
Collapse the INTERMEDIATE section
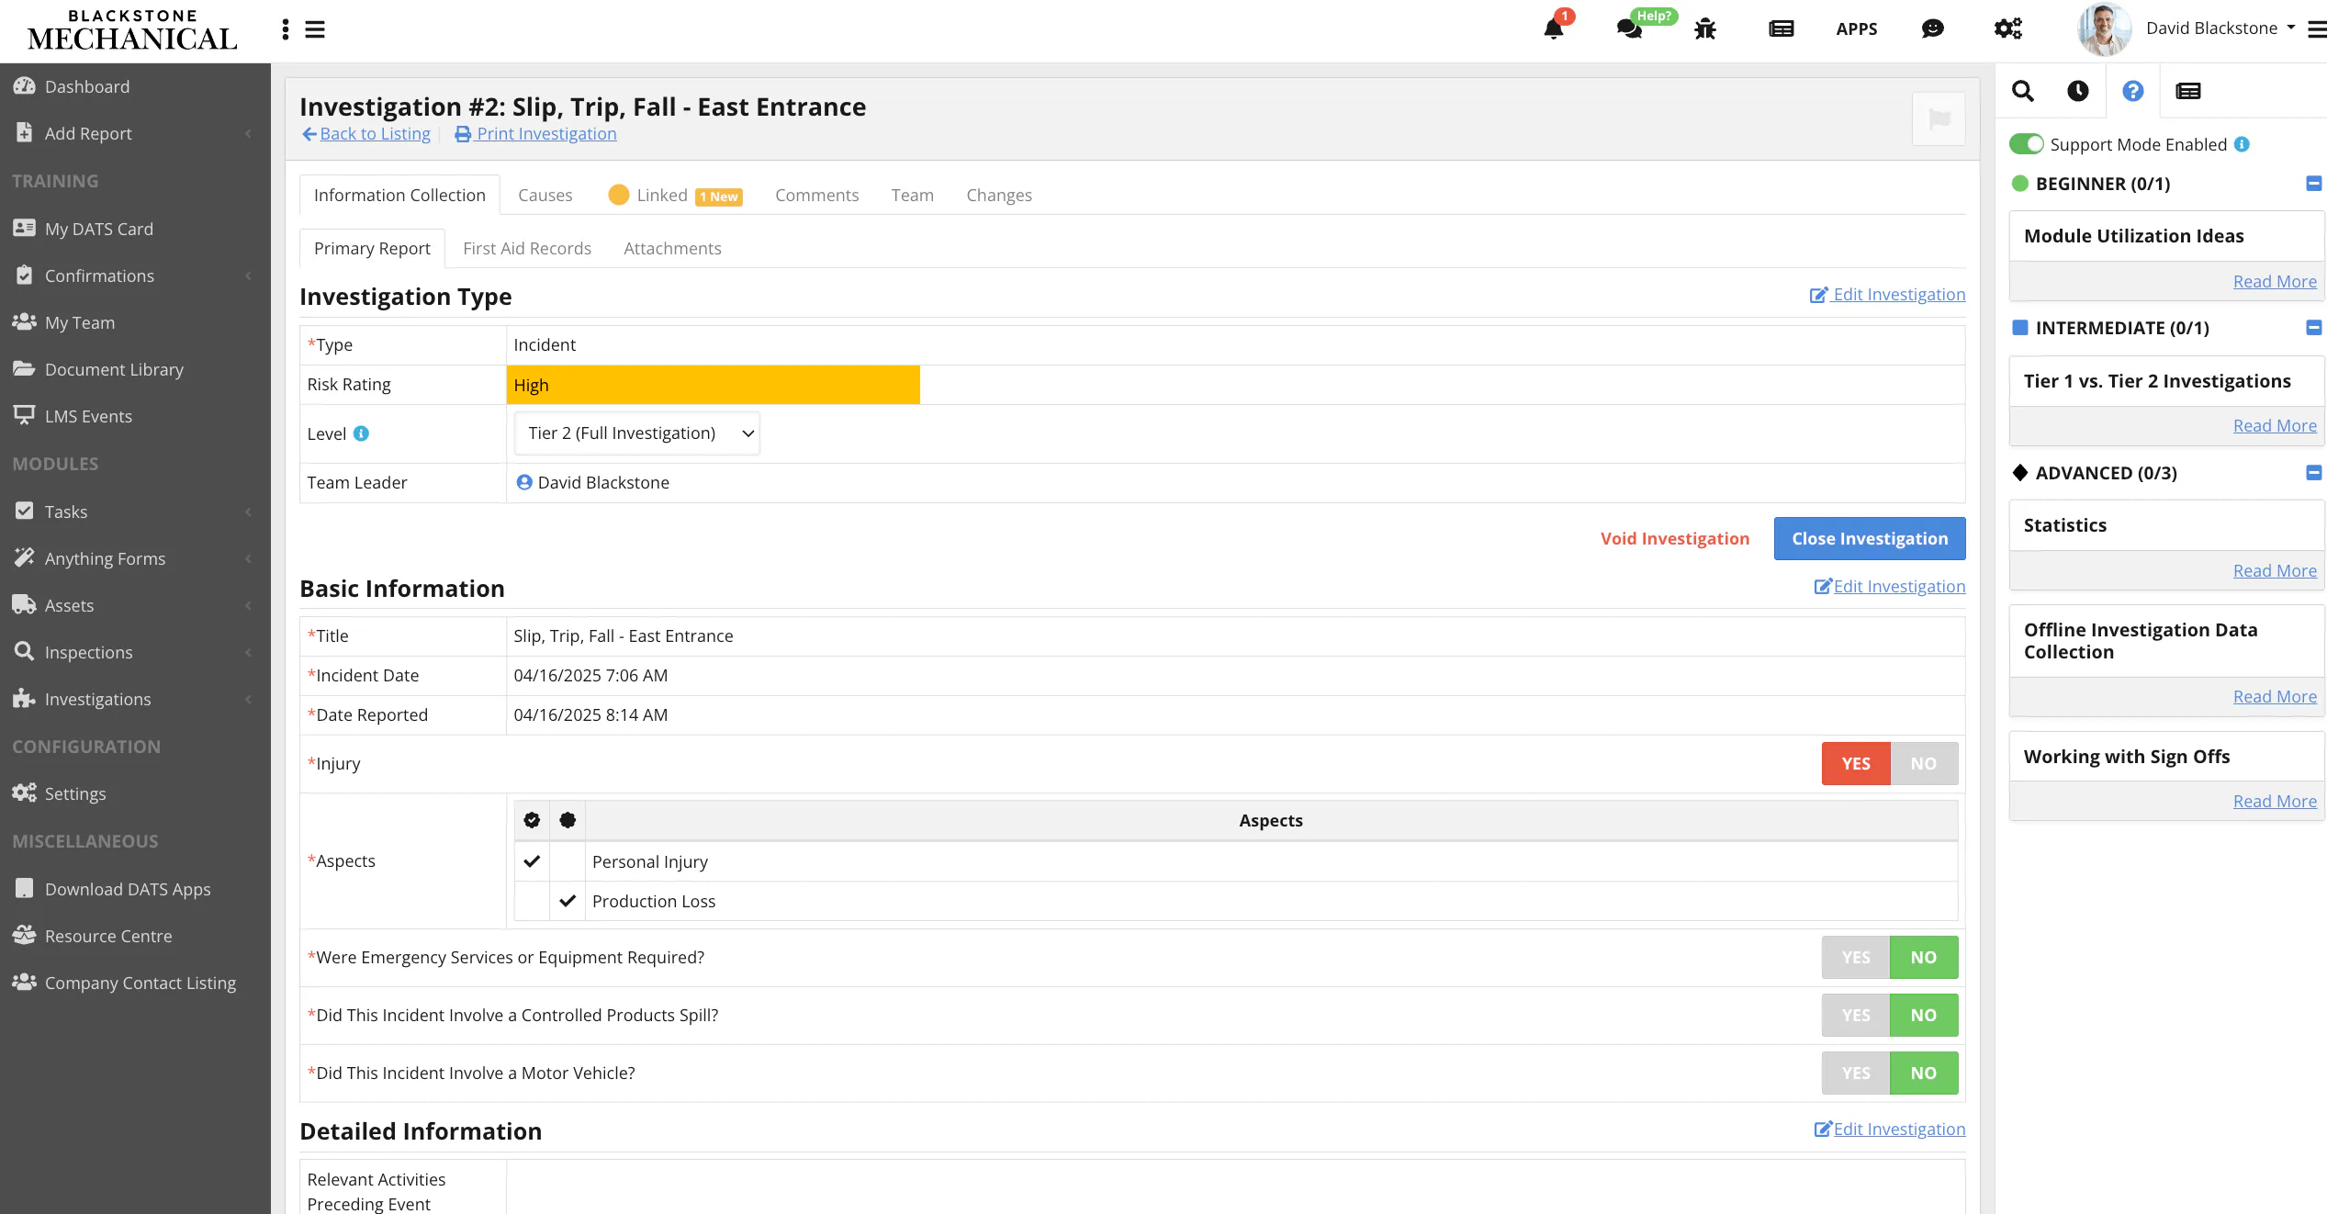2313,328
